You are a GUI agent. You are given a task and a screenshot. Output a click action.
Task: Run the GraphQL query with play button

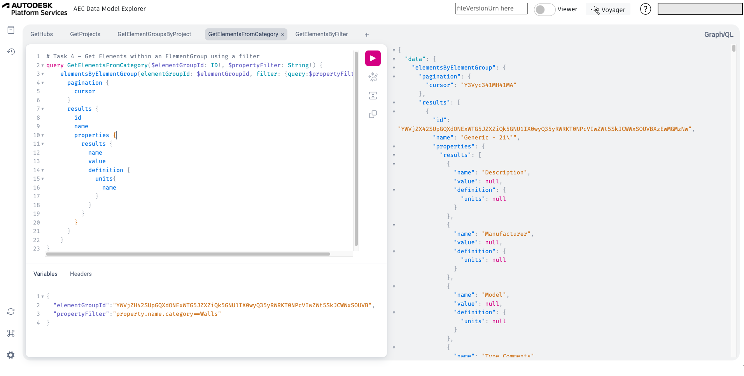point(373,58)
